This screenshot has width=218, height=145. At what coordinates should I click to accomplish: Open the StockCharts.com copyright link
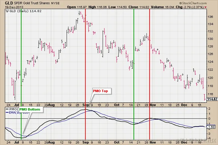(x=193, y=3)
